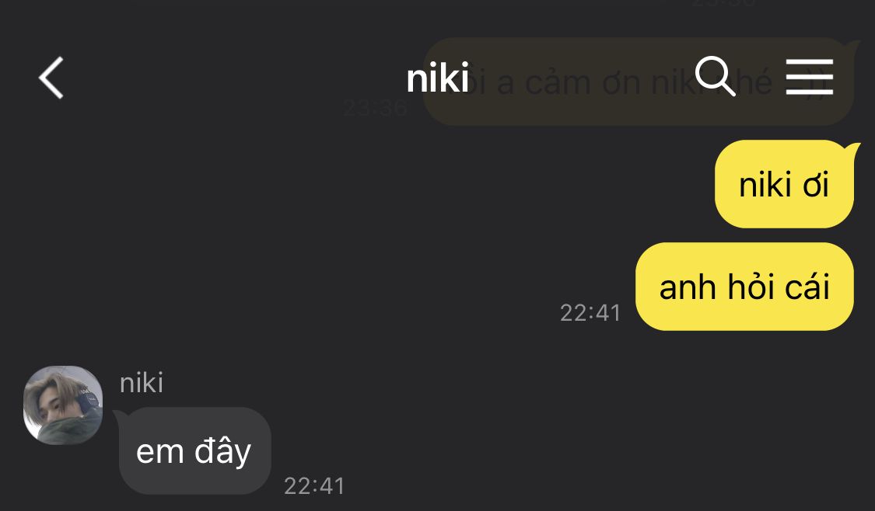The height and width of the screenshot is (511, 875).
Task: Click the word 'đây' in gray bubble
Action: click(222, 451)
